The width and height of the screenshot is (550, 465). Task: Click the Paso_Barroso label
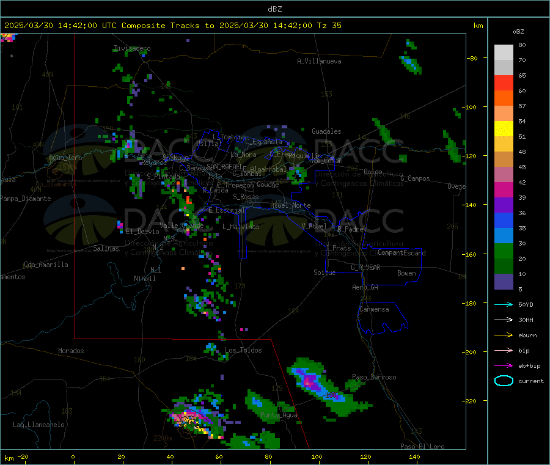pos(374,377)
